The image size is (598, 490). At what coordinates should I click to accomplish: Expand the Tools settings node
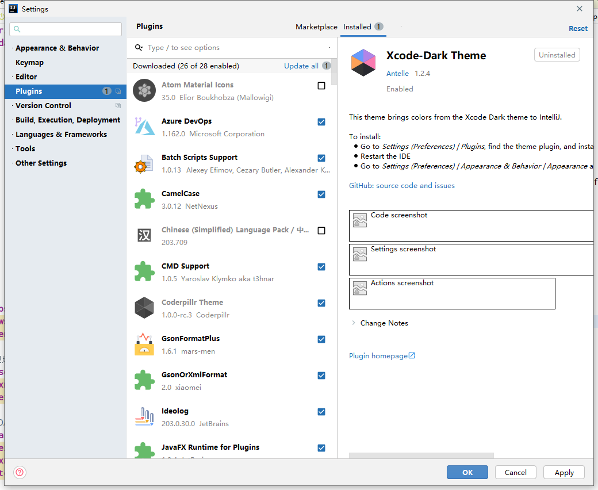point(12,149)
